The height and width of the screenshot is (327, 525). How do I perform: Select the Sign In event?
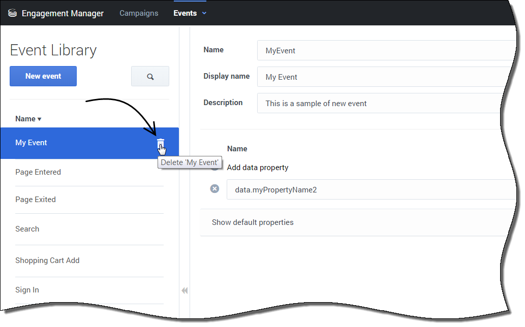(27, 290)
